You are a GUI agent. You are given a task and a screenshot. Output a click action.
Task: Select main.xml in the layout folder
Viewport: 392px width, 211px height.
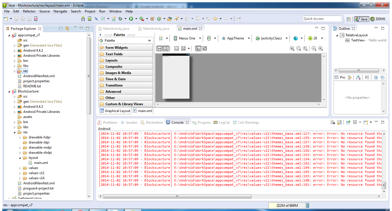click(38, 163)
